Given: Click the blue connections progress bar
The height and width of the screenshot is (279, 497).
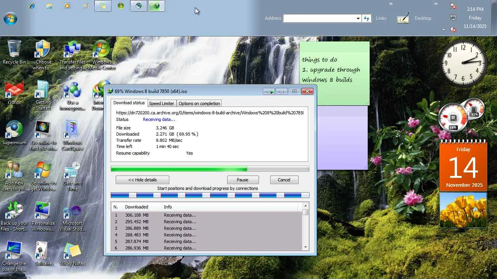Looking at the screenshot, I should [x=210, y=195].
